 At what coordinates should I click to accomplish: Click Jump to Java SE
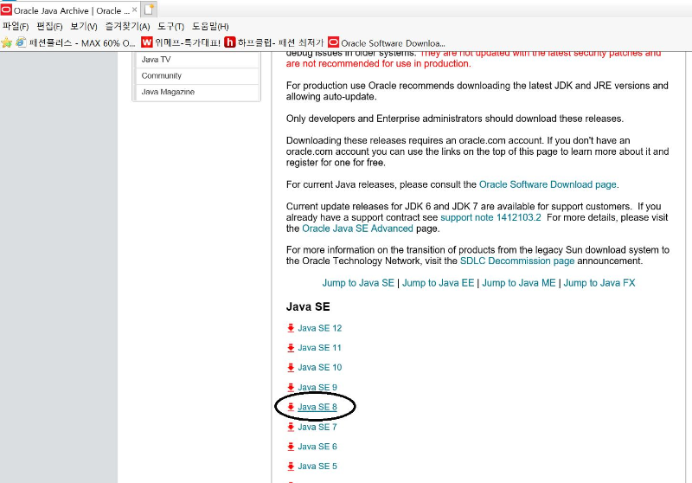point(358,283)
